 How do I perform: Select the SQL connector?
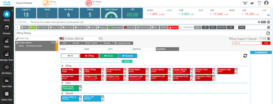coord(213,27)
